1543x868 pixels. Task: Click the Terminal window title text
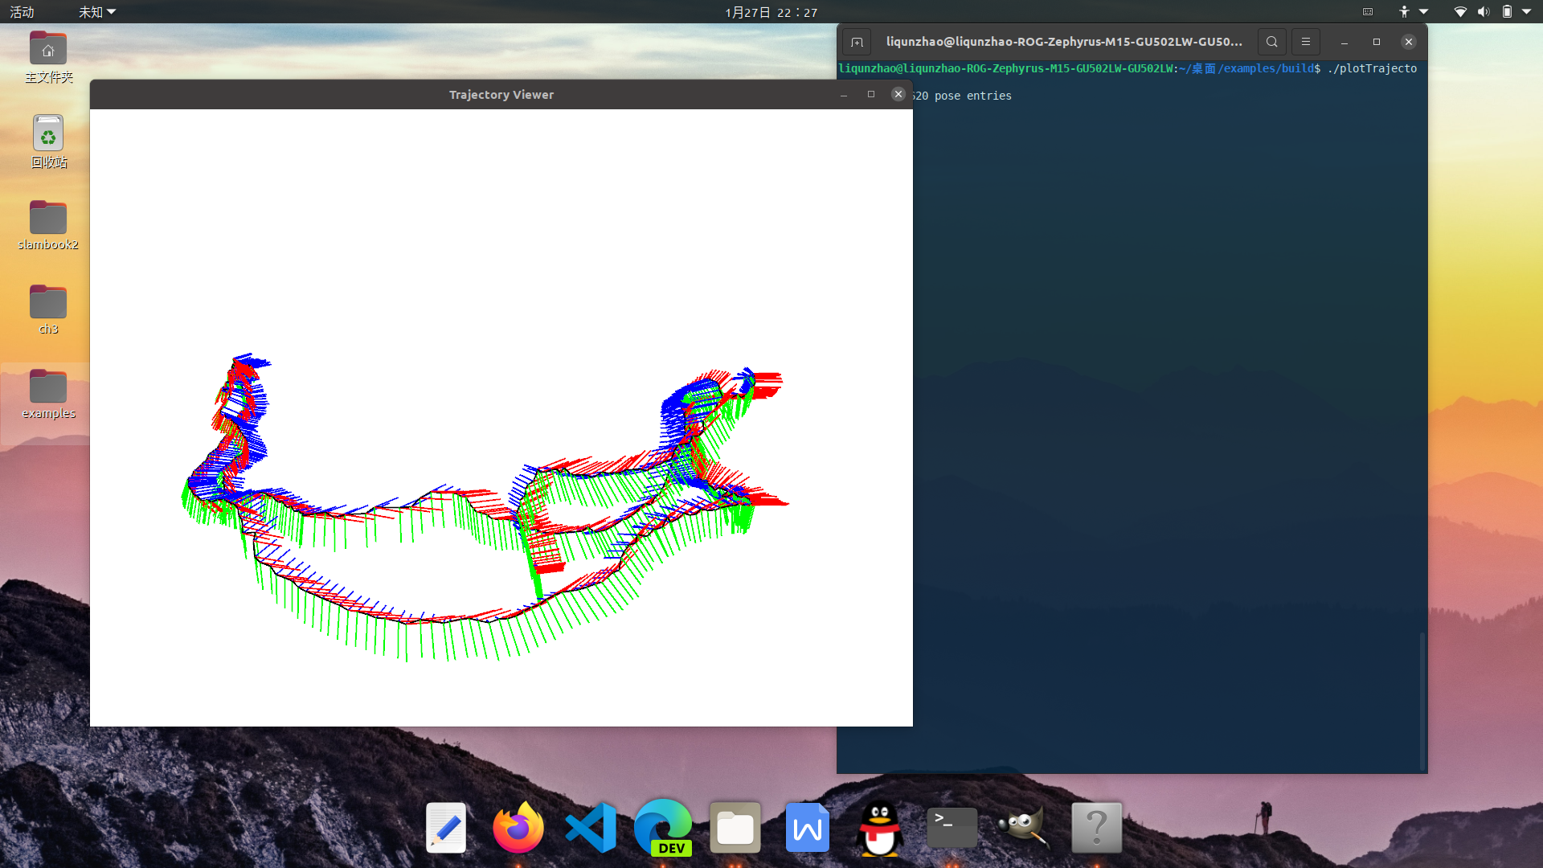click(x=1064, y=42)
